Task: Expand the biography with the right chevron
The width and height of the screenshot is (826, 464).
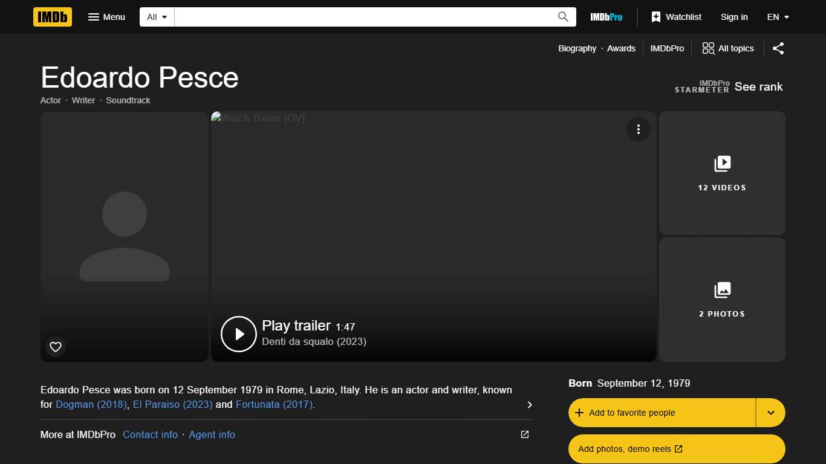Action: point(529,405)
